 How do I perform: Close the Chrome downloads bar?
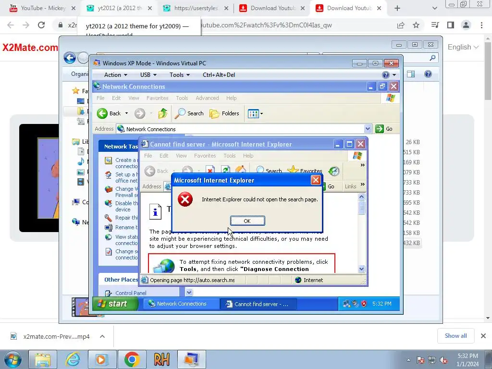[483, 336]
